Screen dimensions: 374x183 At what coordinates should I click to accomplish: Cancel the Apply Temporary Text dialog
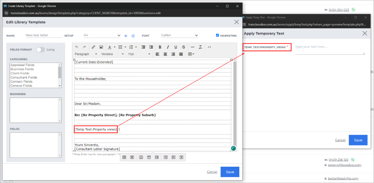click(x=340, y=140)
